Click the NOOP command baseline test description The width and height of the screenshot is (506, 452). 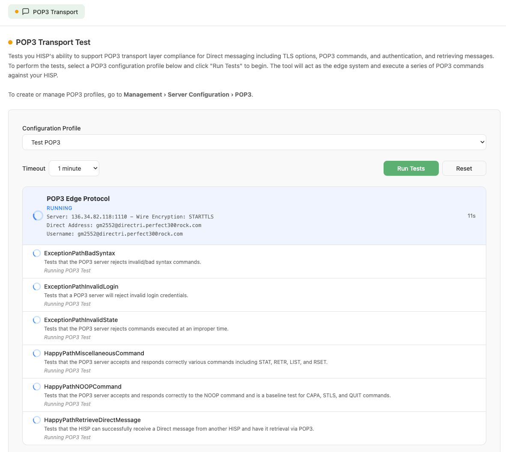217,396
